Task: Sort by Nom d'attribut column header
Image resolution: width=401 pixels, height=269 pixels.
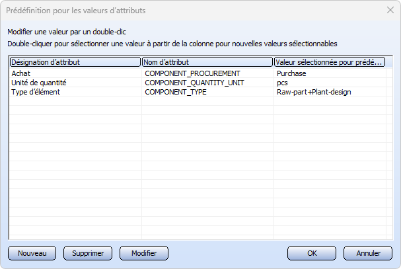Action: tap(207, 62)
